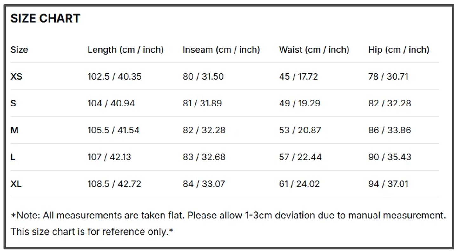Click the Size column header
Image resolution: width=457 pixels, height=251 pixels.
coord(19,50)
